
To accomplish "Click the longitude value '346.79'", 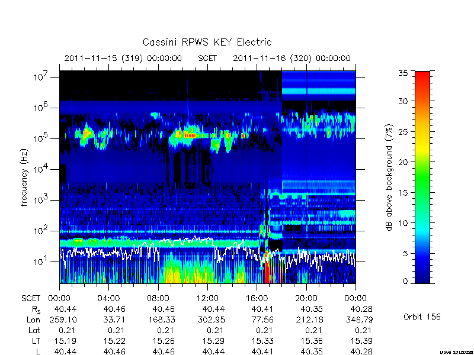I will point(361,319).
